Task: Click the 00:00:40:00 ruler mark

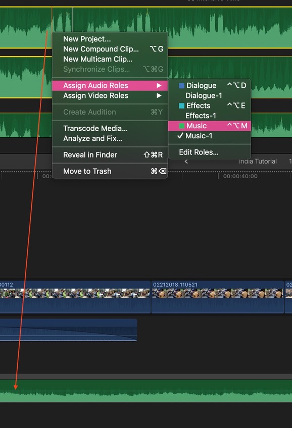Action: point(240,176)
